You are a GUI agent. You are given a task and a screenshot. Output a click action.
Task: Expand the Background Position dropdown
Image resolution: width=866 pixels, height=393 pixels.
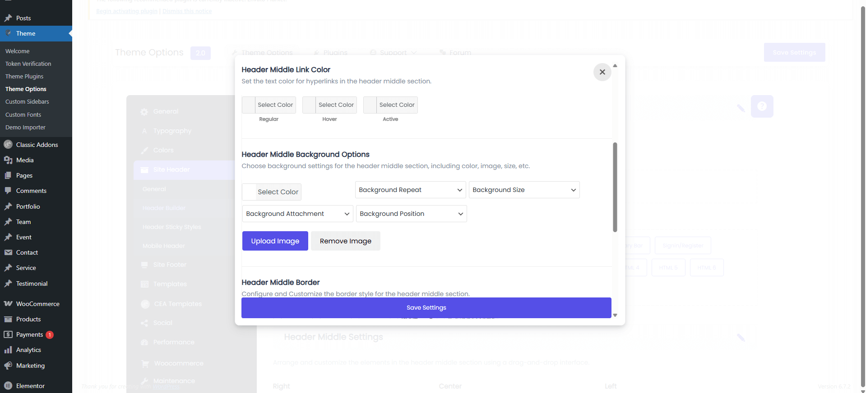click(x=411, y=214)
